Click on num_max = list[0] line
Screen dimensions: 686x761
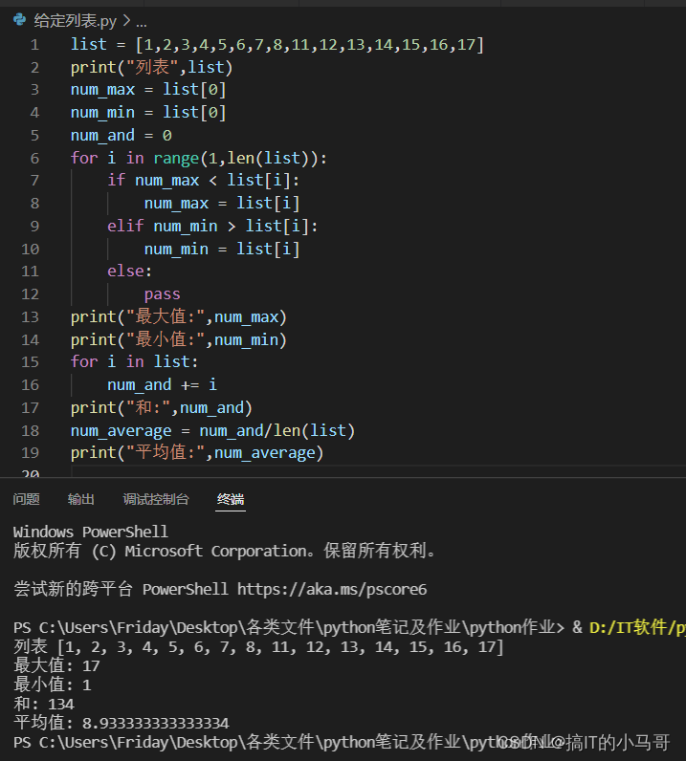[148, 90]
